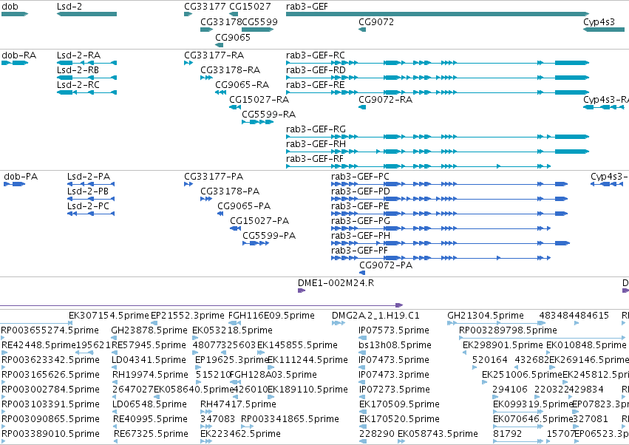Select the dob-PA protein label
Screen dimensions: 629x445
pos(21,176)
